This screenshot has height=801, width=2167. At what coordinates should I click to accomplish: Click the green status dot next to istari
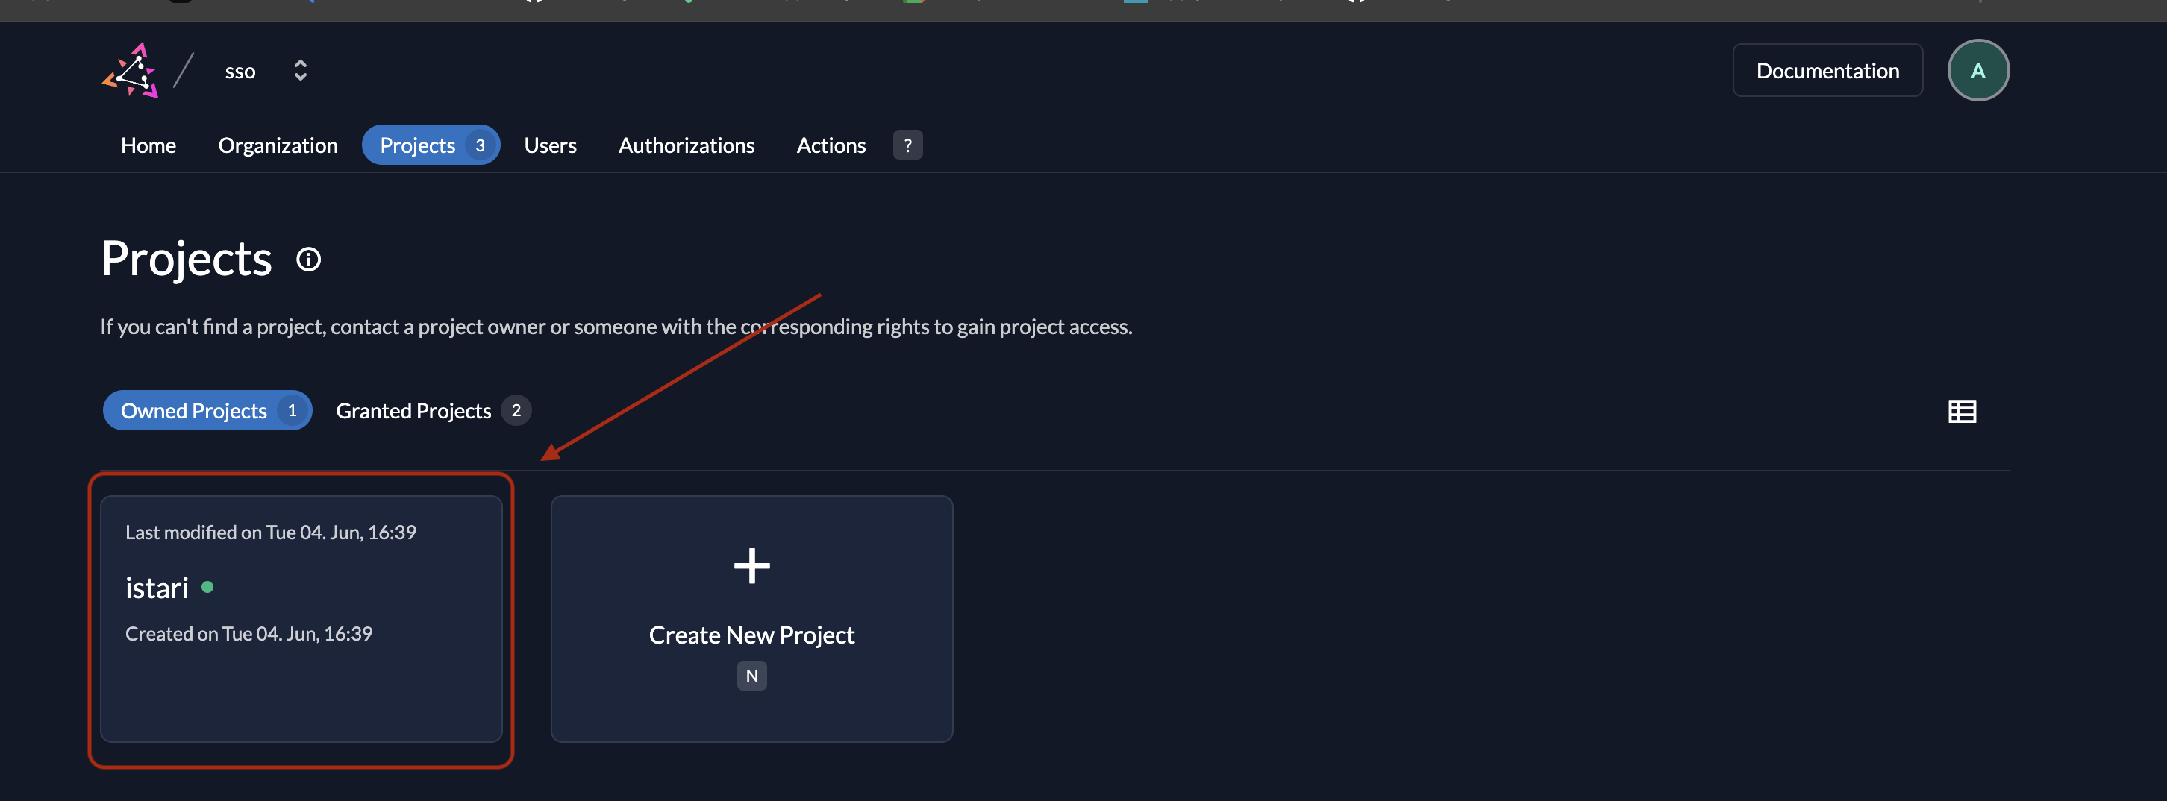point(207,588)
